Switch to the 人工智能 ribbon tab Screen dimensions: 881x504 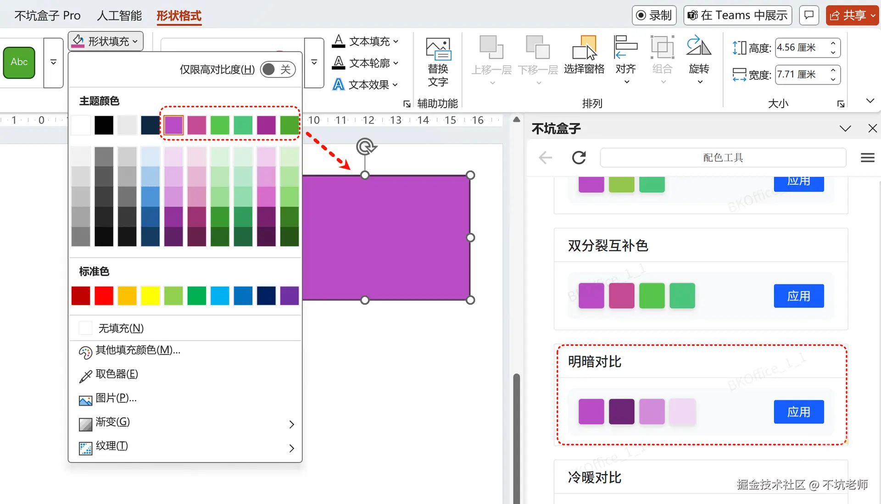119,16
